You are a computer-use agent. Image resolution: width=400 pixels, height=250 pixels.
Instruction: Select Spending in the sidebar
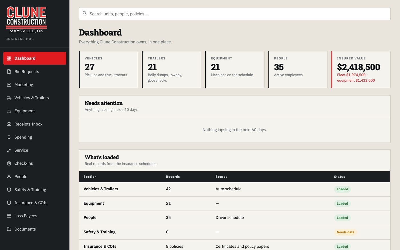[x=35, y=137]
